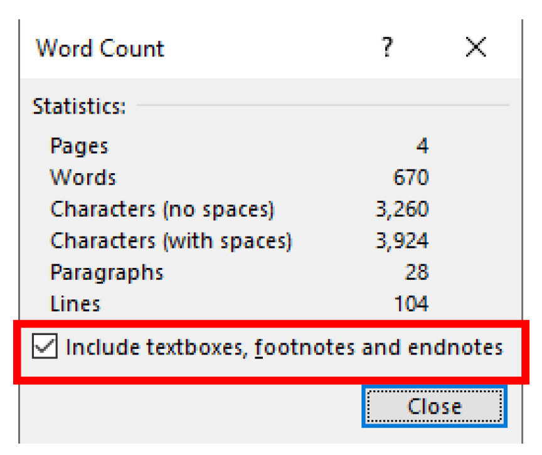This screenshot has height=455, width=542.
Task: Click the page count value 4
Action: click(x=422, y=146)
